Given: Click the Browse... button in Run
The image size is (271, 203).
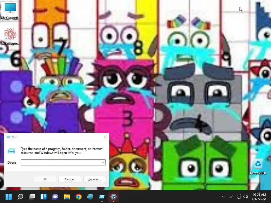Looking at the screenshot, I should coord(94,179).
